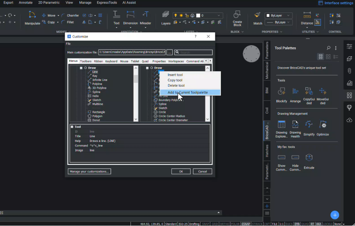Select the Move tool
355x226 pixels.
coord(49,15)
